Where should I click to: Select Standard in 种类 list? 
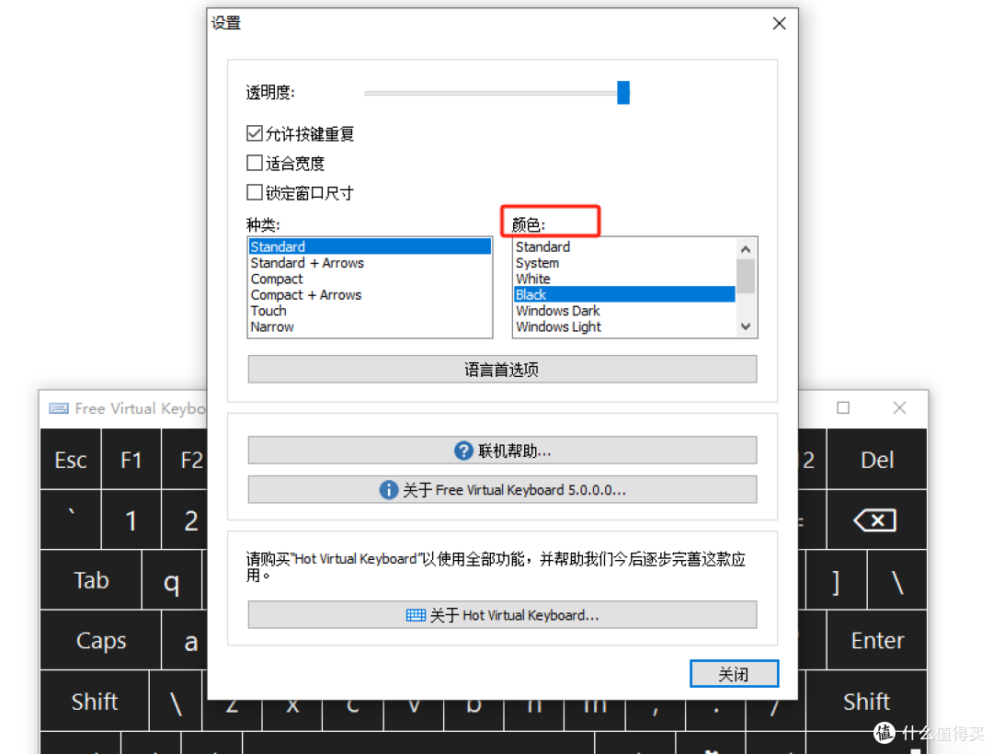coord(370,247)
